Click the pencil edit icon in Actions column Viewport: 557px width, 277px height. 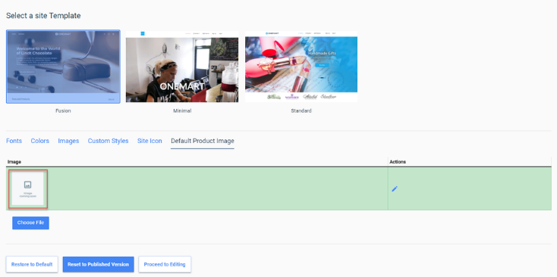[x=395, y=188]
